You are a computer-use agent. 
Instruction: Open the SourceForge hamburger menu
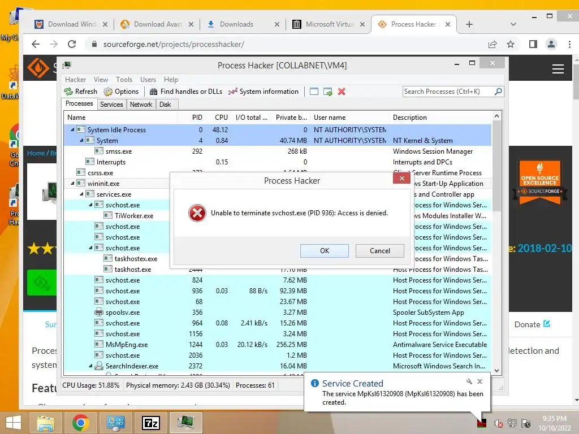pyautogui.click(x=558, y=68)
